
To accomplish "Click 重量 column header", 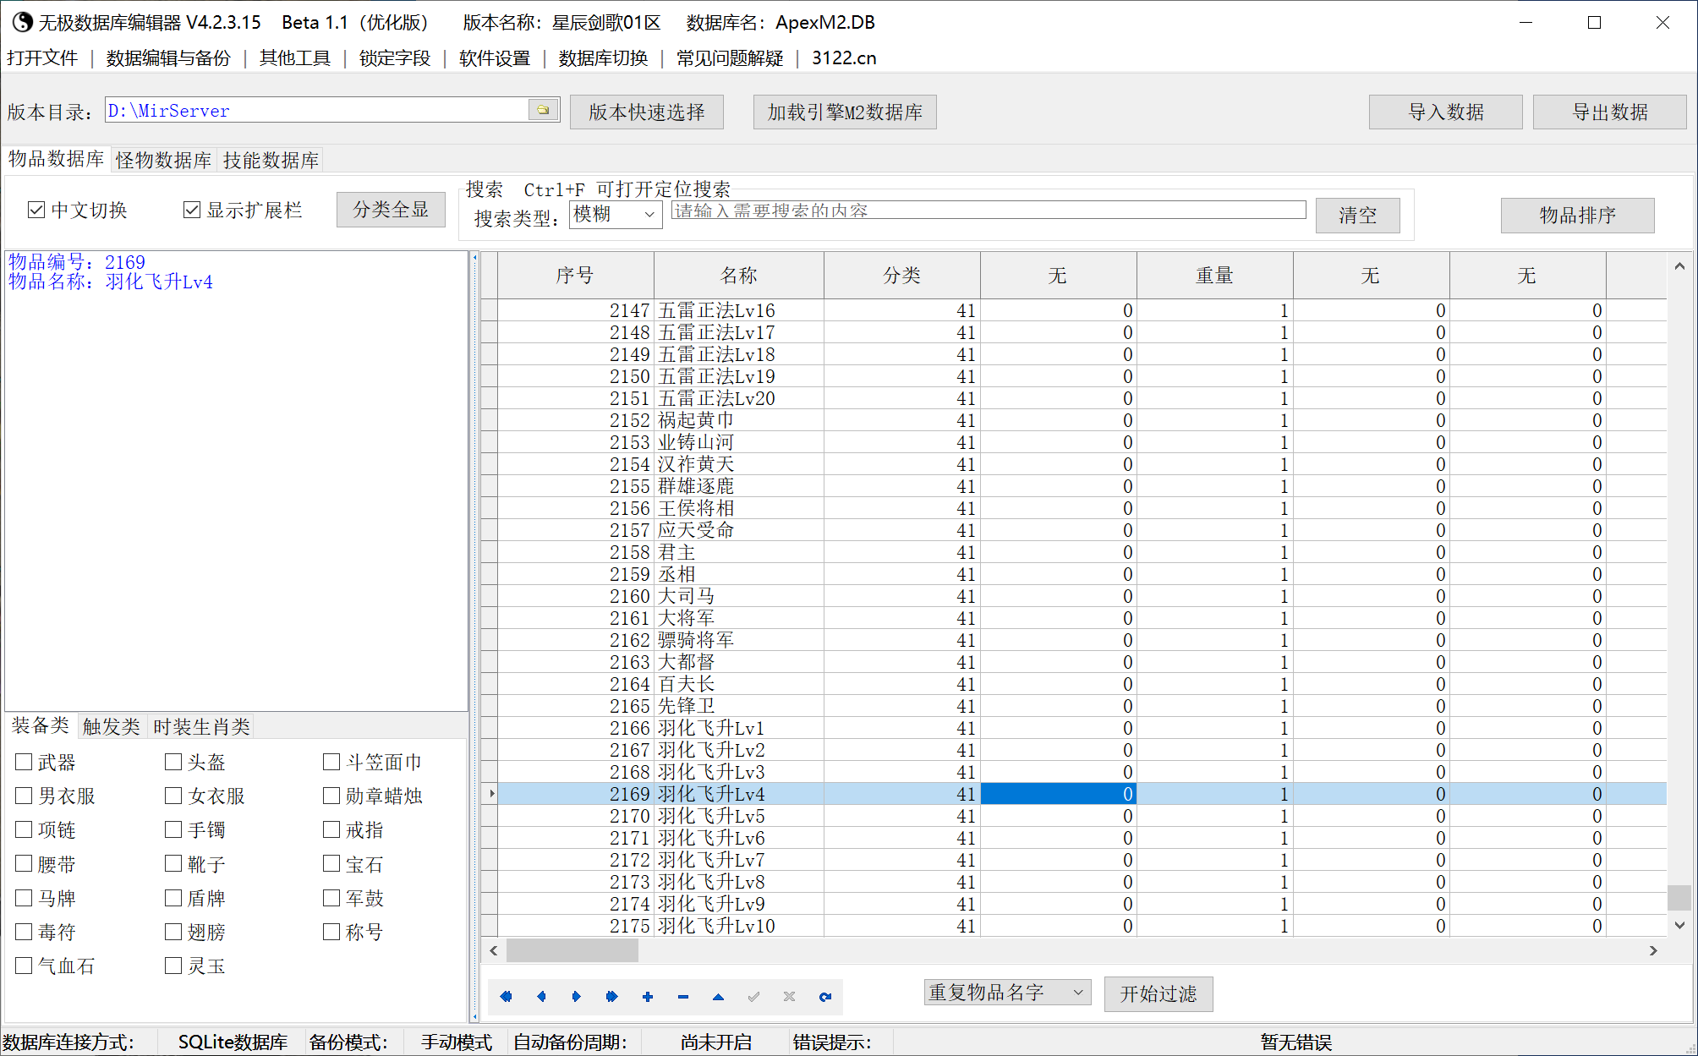I will pyautogui.click(x=1215, y=276).
